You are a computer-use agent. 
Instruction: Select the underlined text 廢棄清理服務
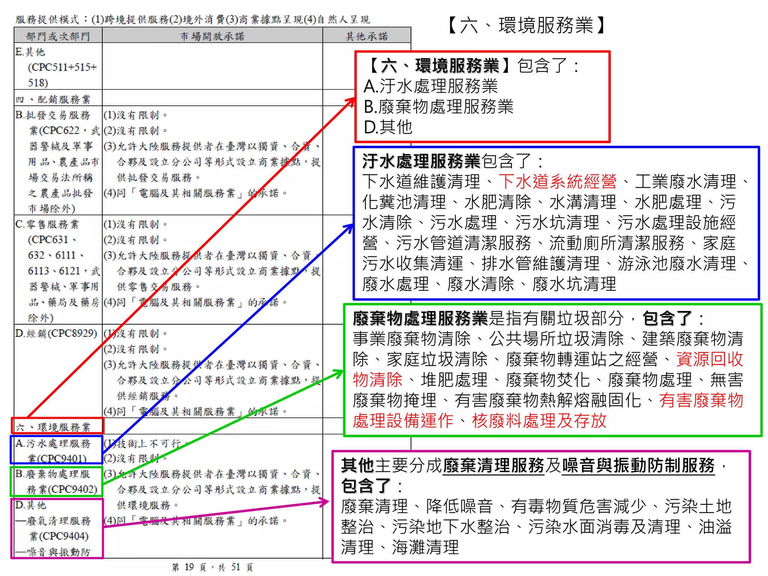[x=493, y=465]
